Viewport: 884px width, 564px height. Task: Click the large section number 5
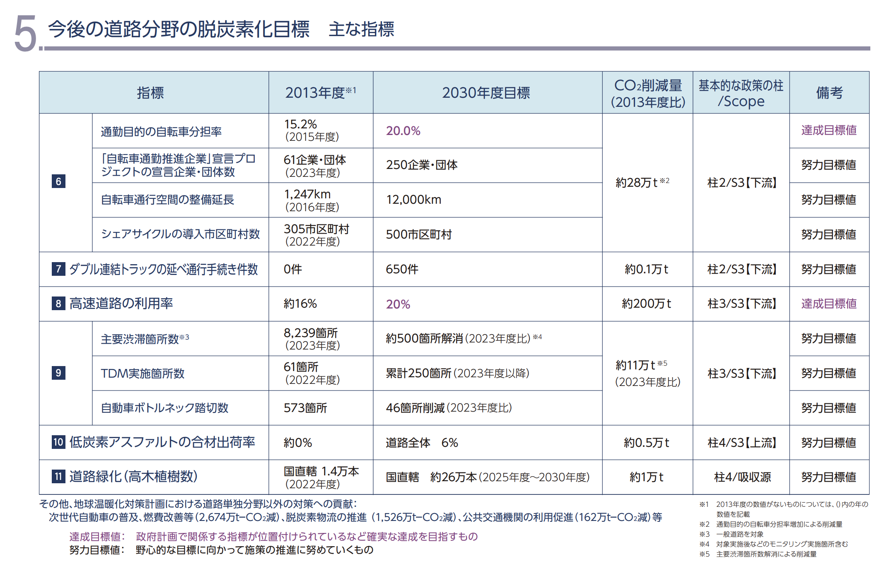25,34
